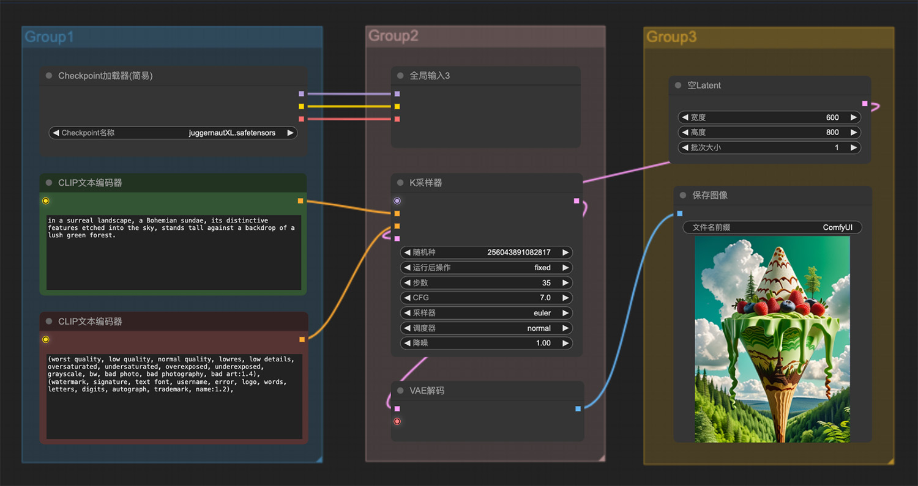This screenshot has height=486, width=918.
Task: Decrease 宽度 value with the left arrow
Action: (x=685, y=117)
